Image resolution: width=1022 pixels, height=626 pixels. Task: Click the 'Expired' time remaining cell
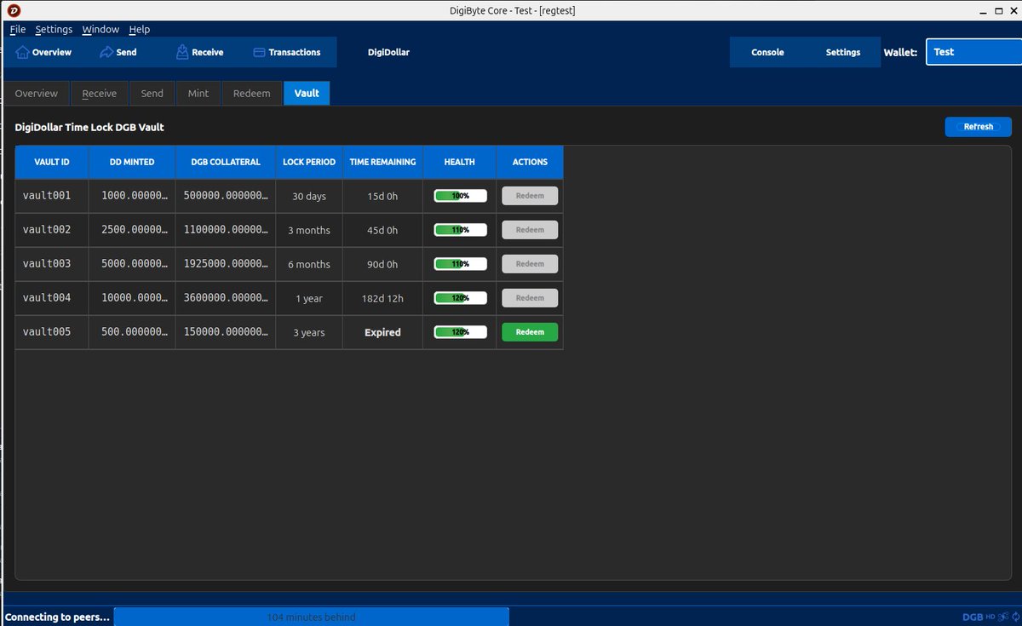pos(382,332)
